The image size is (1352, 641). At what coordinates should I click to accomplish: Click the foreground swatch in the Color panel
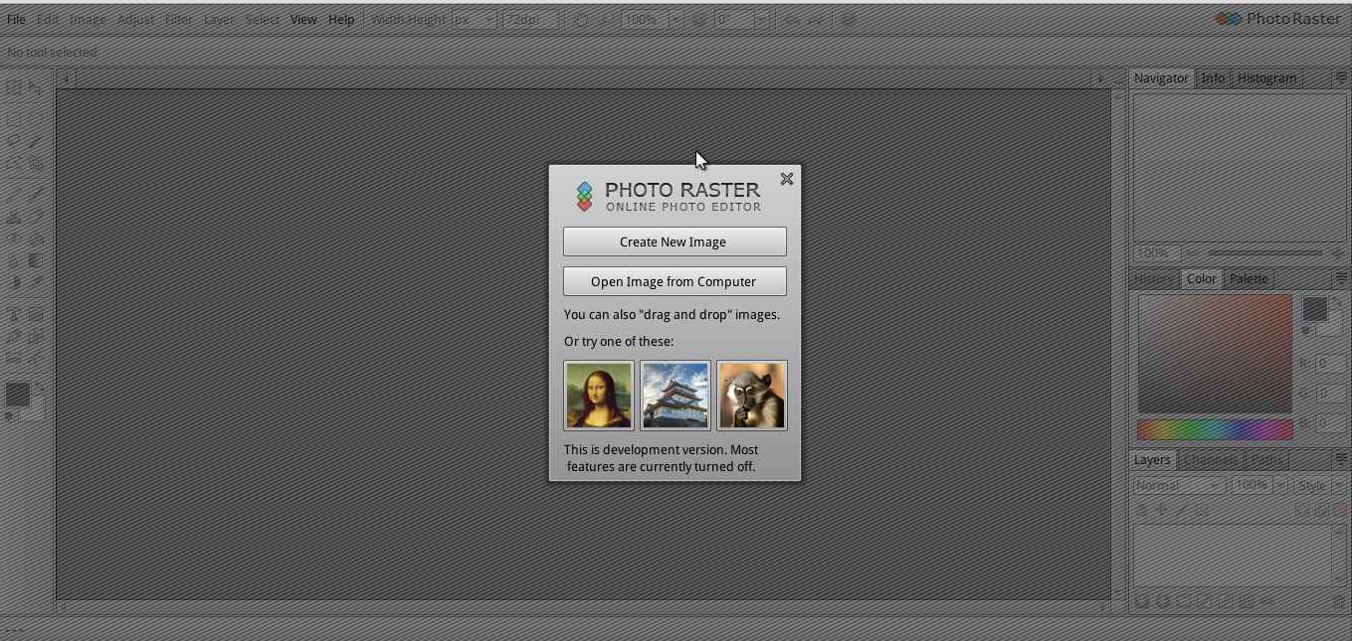tap(1314, 309)
